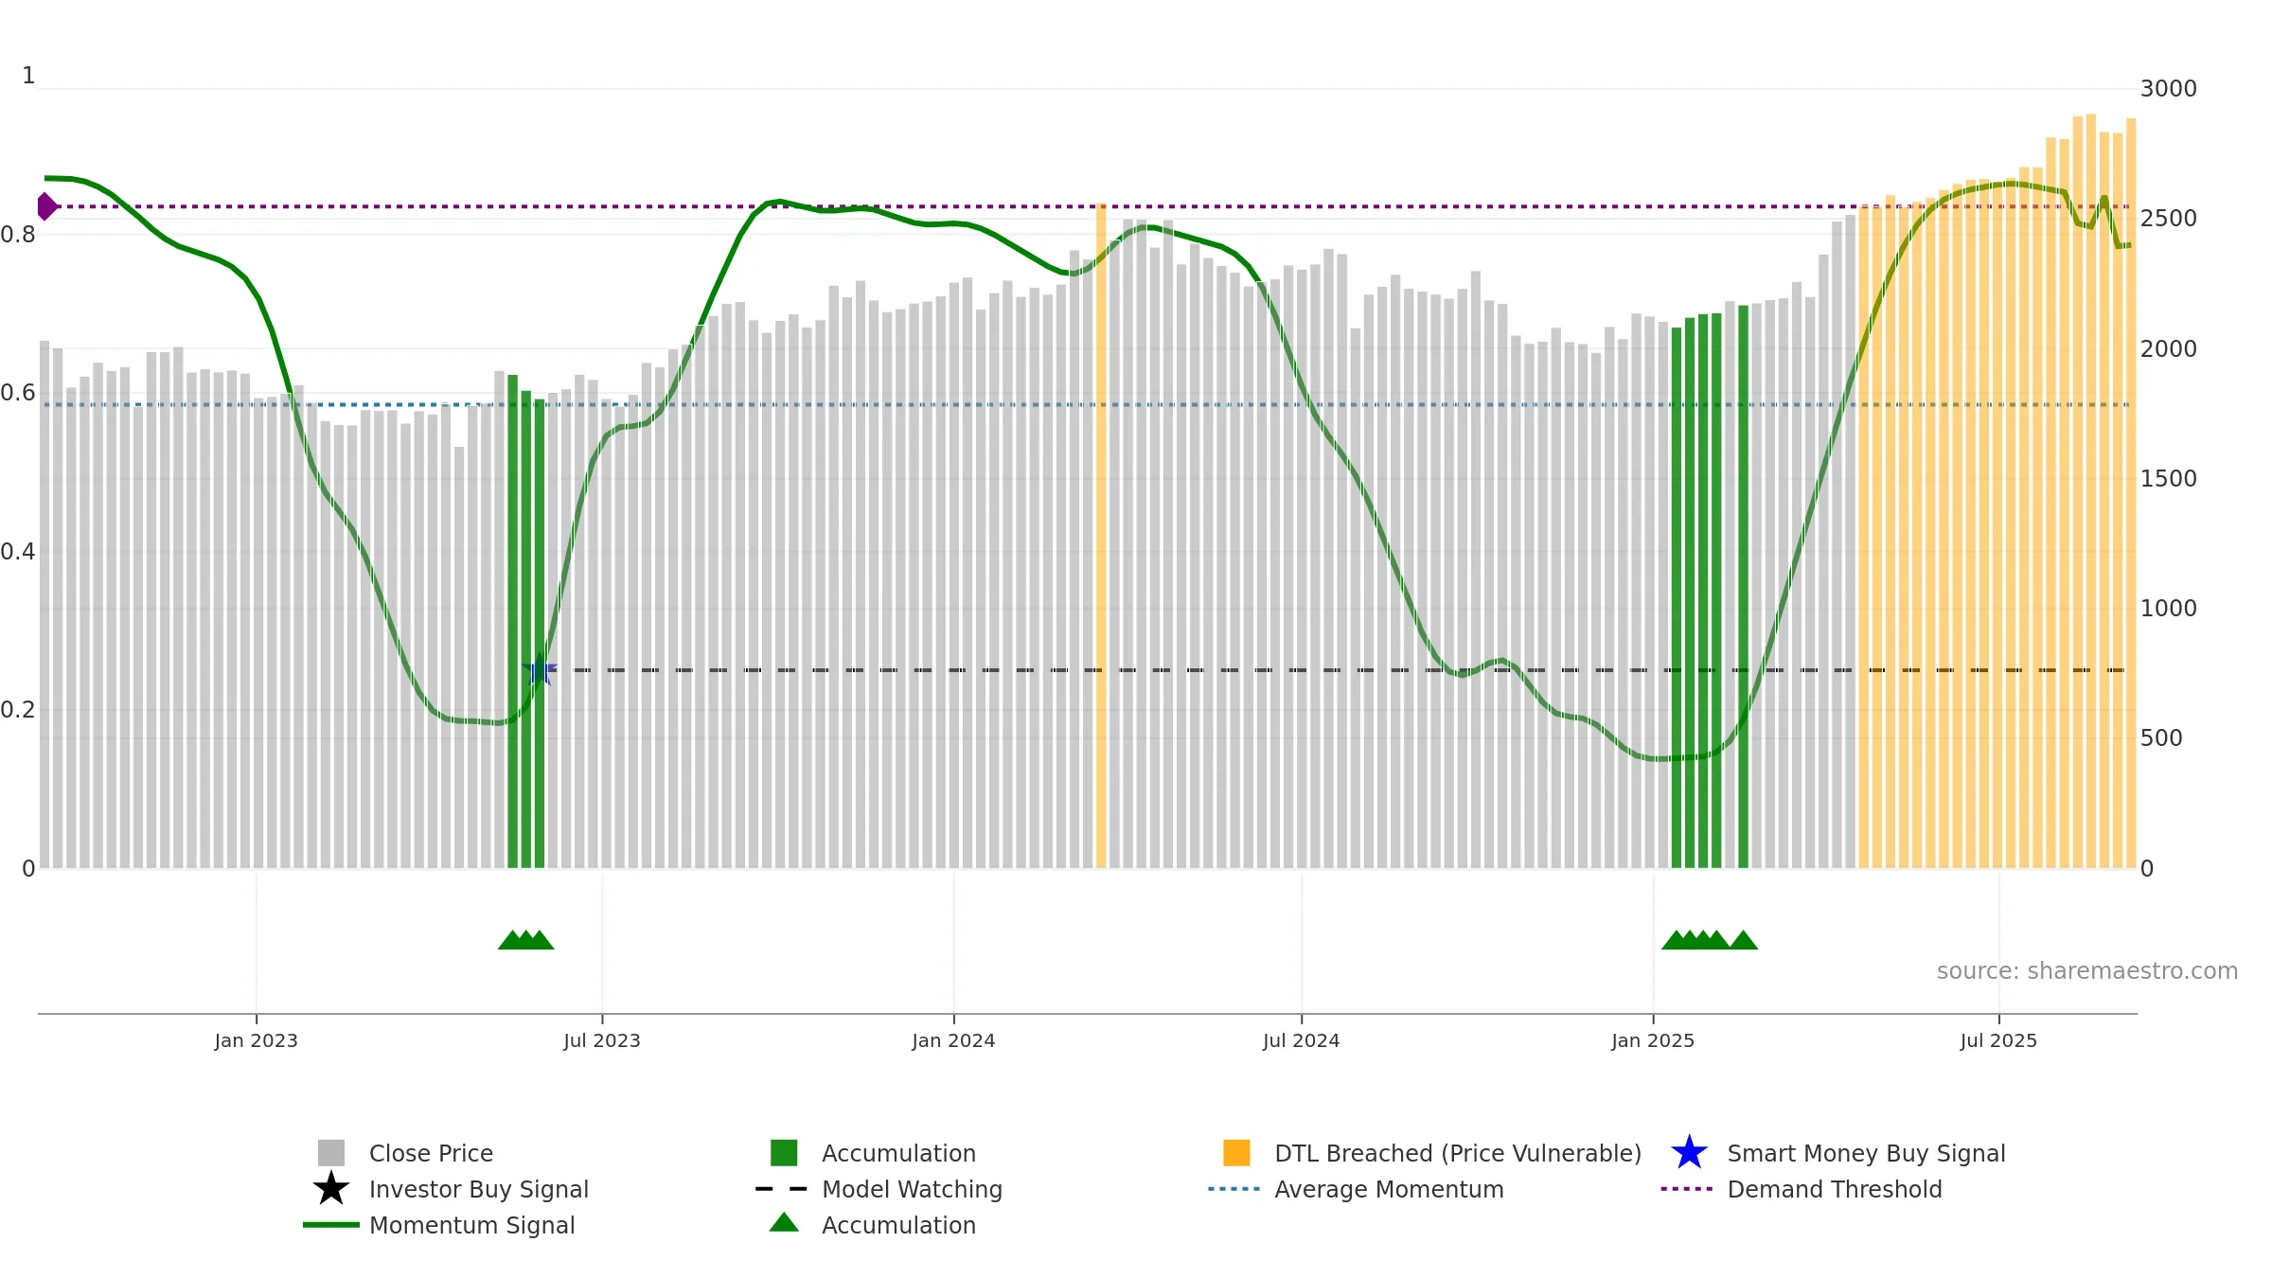This screenshot has width=2272, height=1278.
Task: Click the purple diamond Demand Threshold marker
Action: pyautogui.click(x=46, y=206)
